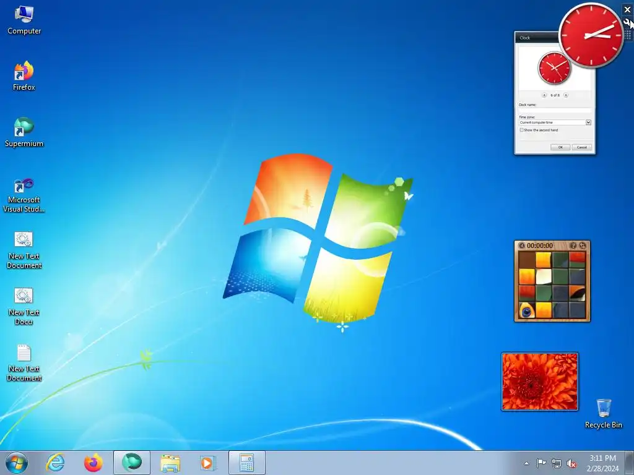
Task: Open the Windows Start menu orb
Action: click(17, 463)
